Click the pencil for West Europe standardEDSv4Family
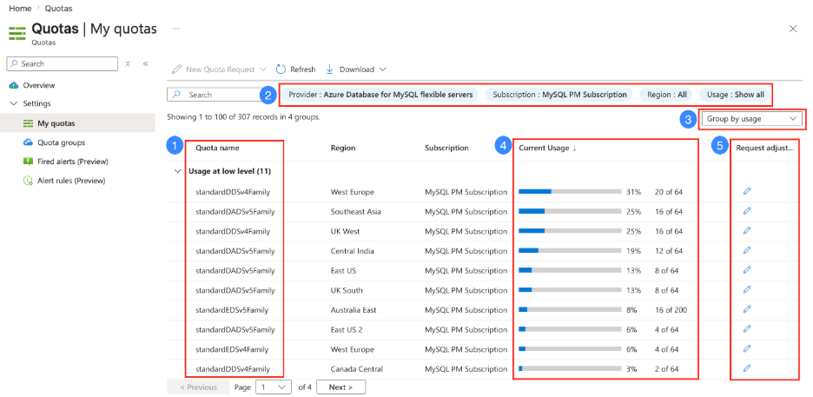813x397 pixels. (747, 349)
